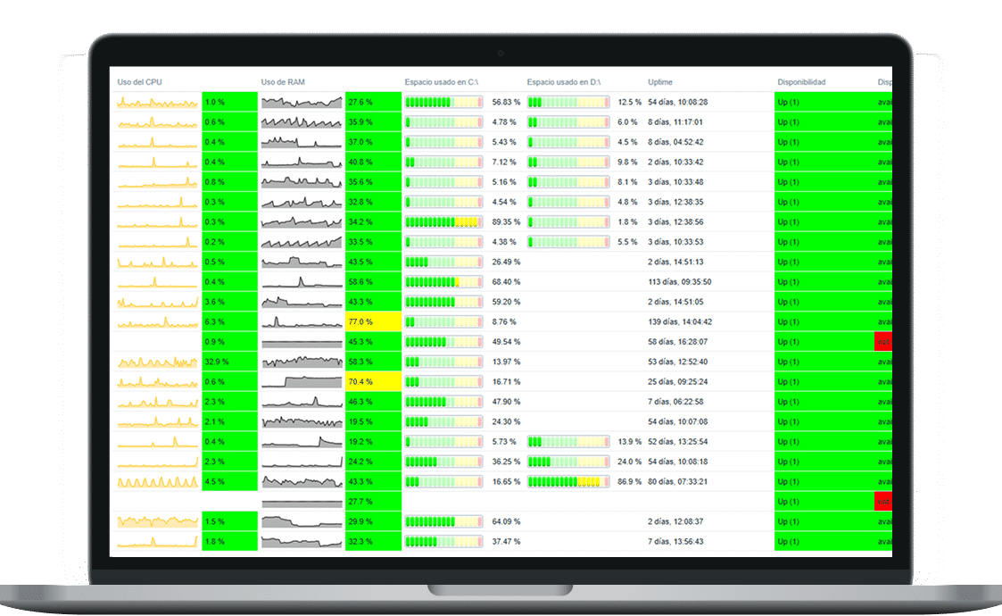The width and height of the screenshot is (1002, 616).
Task: Select the "Uptime" column header
Action: pos(660,82)
